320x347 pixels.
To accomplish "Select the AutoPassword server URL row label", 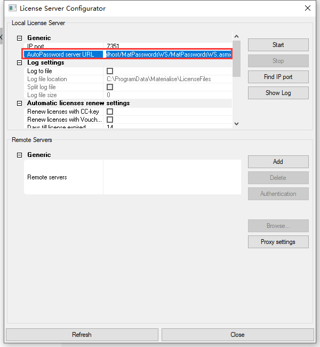I will pos(60,54).
